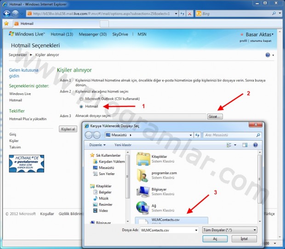Expand the IE address bar dropdown
The image size is (285, 249).
(176, 14)
